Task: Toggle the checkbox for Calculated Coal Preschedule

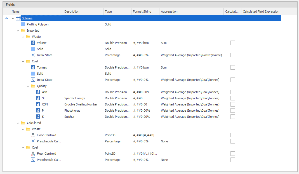Action: 233,160
